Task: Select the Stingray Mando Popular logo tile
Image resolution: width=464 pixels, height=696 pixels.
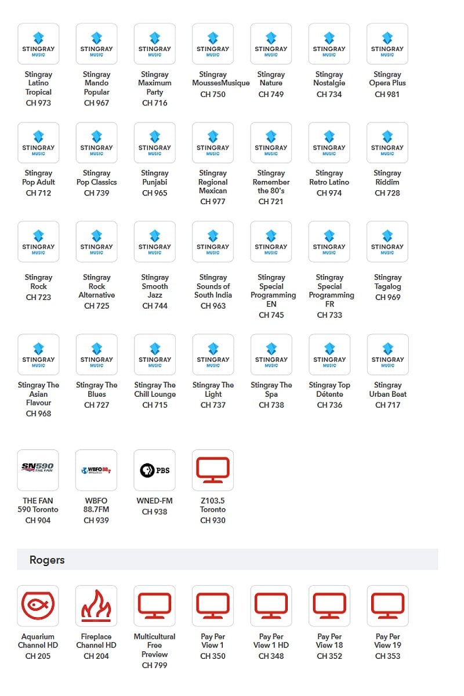Action: point(96,43)
